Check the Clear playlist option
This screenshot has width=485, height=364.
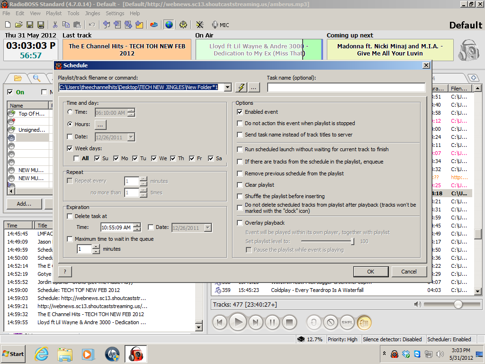pyautogui.click(x=240, y=185)
